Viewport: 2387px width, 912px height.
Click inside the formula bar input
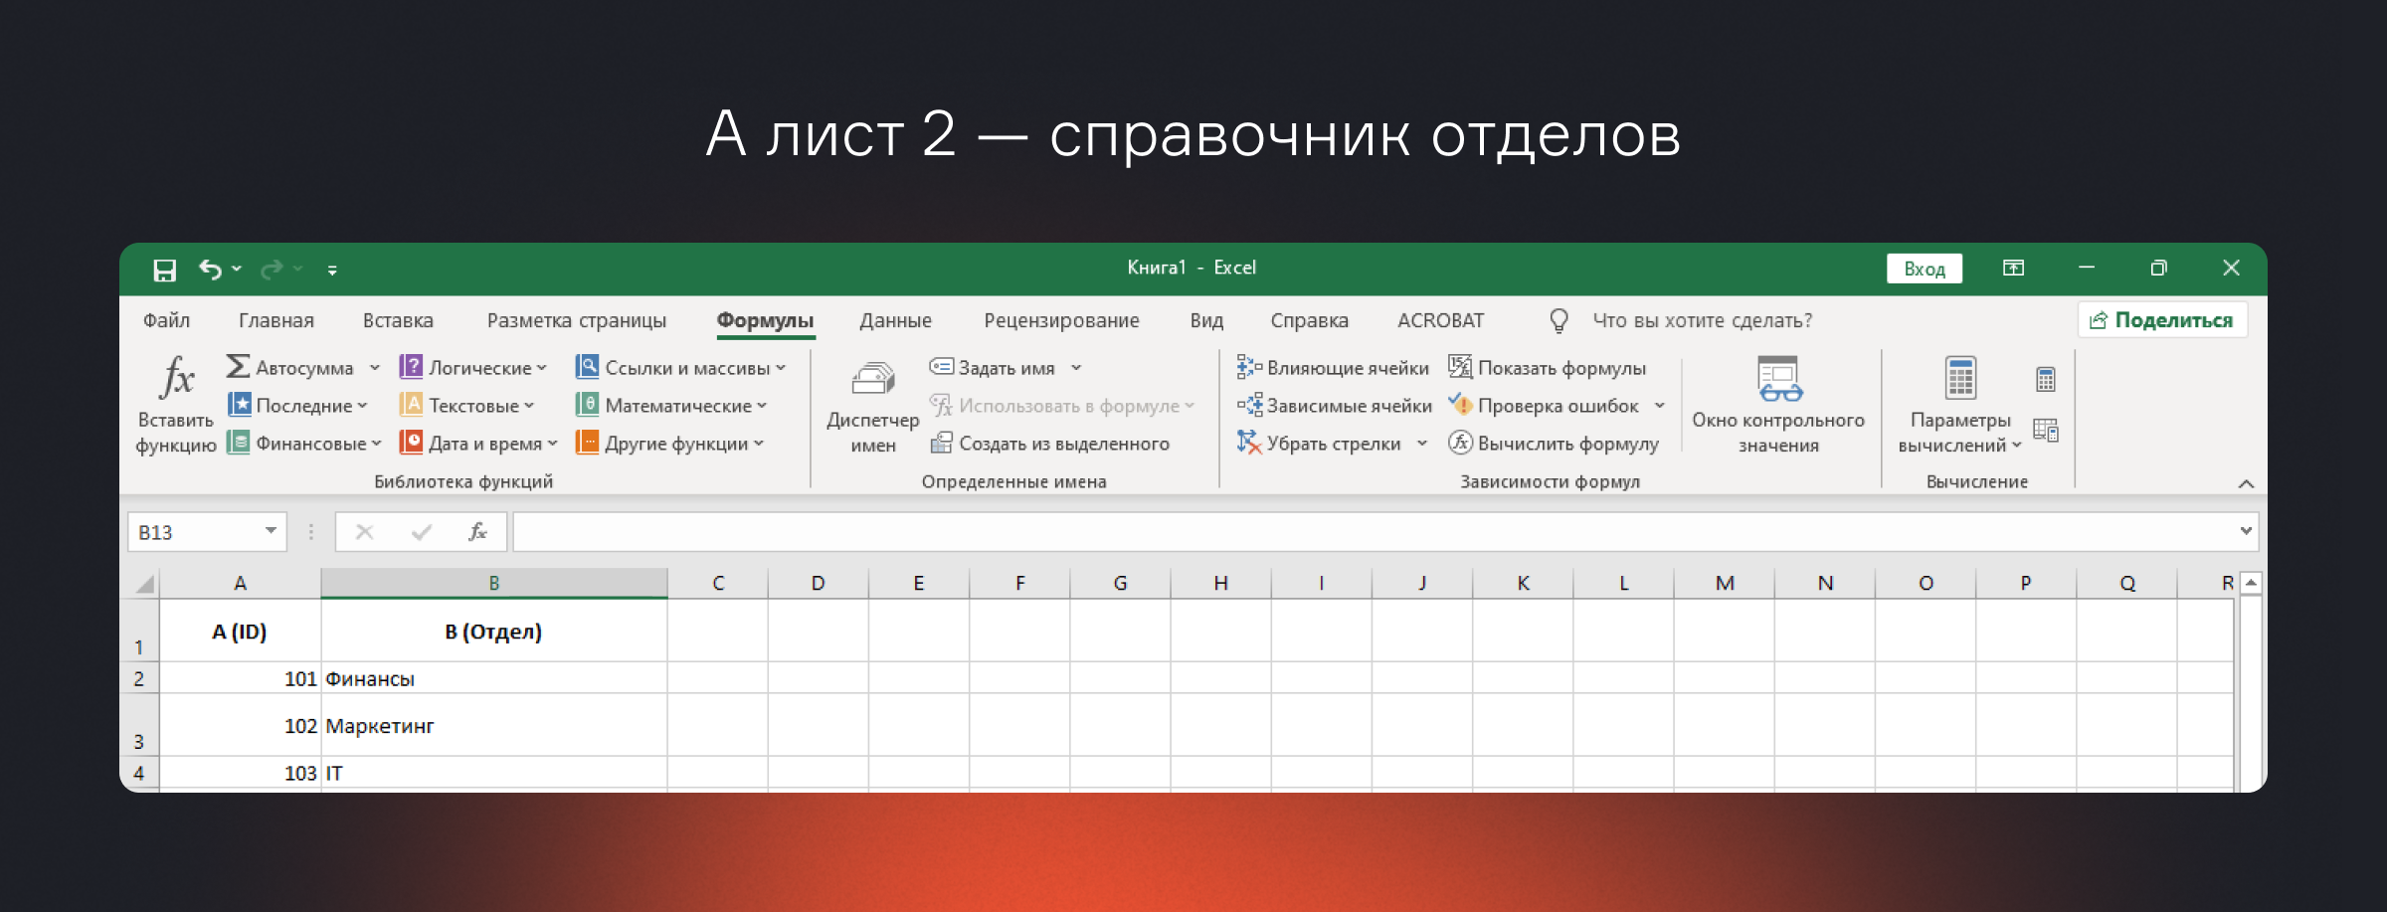tap(1373, 532)
